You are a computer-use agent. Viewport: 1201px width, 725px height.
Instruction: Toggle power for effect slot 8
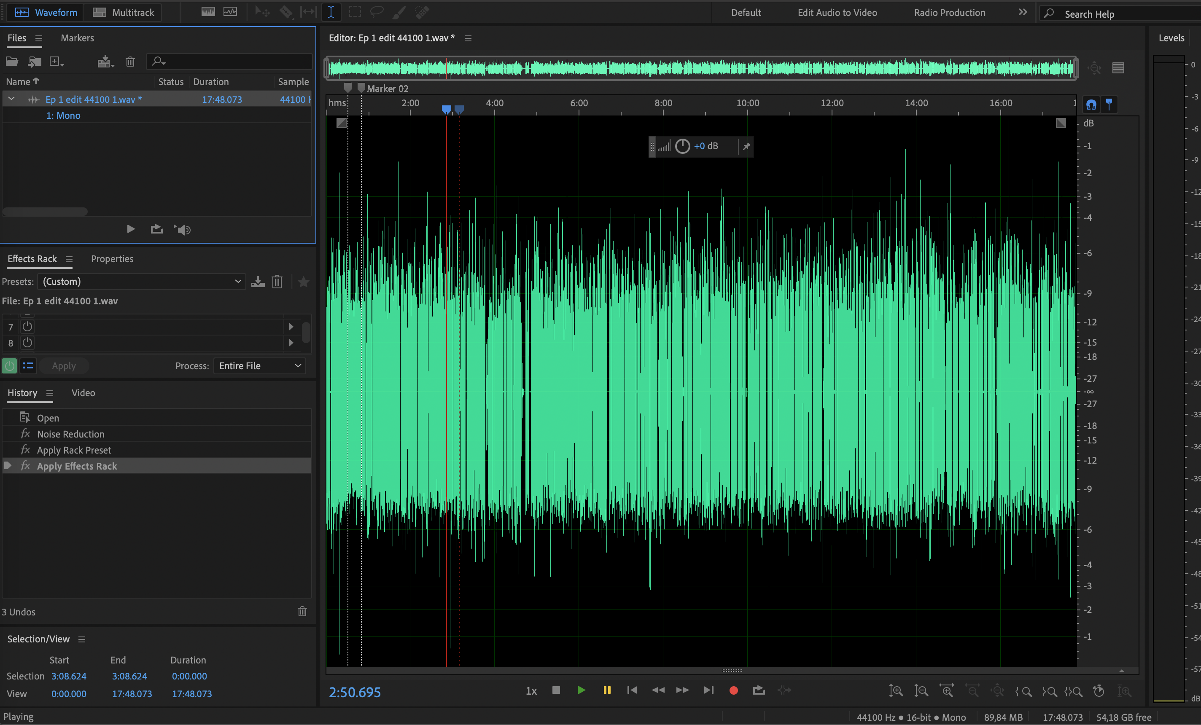pos(27,343)
